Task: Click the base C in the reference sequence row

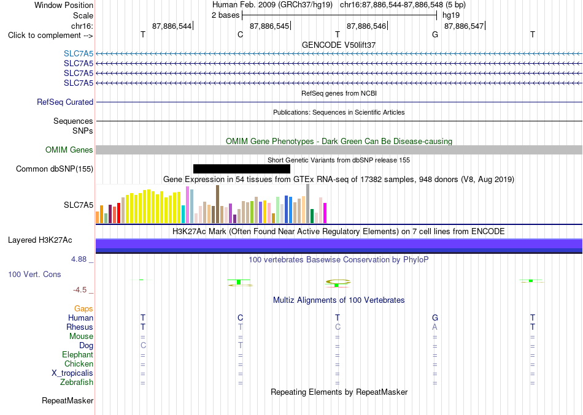Action: tap(240, 34)
